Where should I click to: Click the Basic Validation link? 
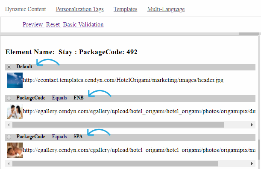click(x=83, y=24)
